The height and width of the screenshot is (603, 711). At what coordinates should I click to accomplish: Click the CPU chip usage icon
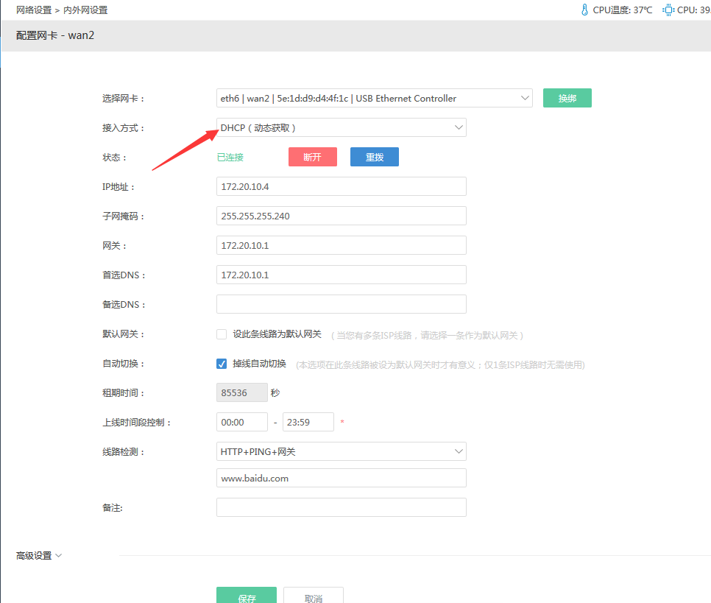coord(668,10)
